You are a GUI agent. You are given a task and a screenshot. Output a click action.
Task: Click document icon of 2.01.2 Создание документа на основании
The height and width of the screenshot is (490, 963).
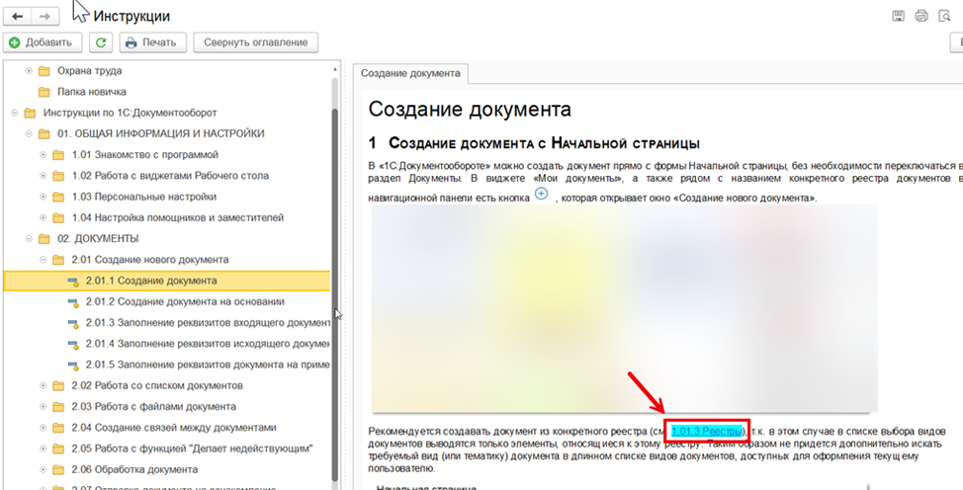click(73, 302)
